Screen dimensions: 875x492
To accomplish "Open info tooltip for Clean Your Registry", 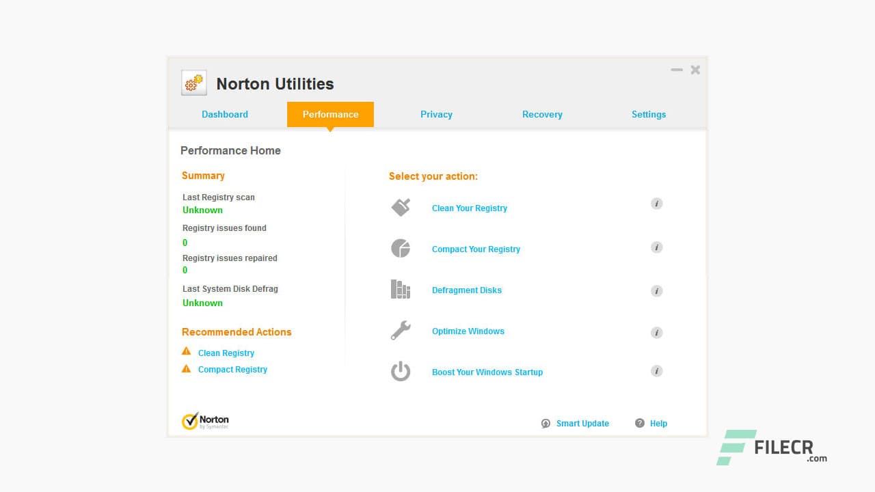I will [656, 203].
